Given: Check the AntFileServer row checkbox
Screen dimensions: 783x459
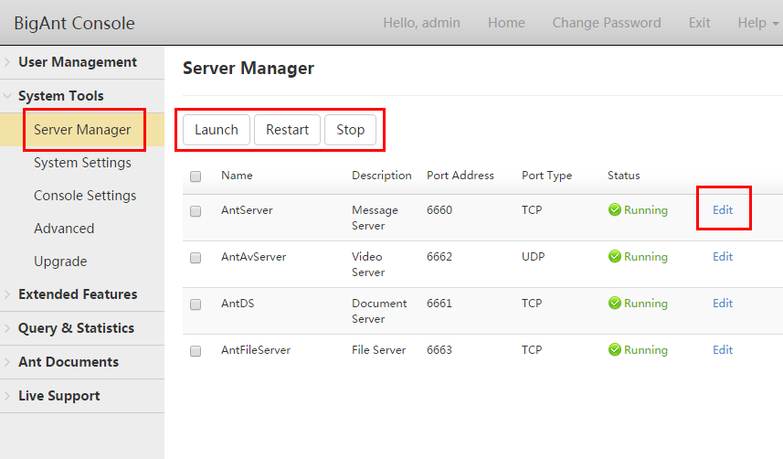Looking at the screenshot, I should 196,350.
